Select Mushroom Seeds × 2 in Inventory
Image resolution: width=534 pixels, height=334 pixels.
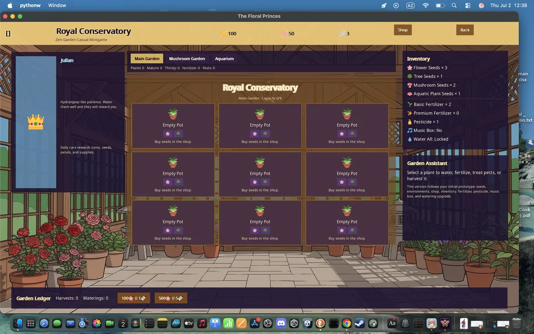(431, 85)
